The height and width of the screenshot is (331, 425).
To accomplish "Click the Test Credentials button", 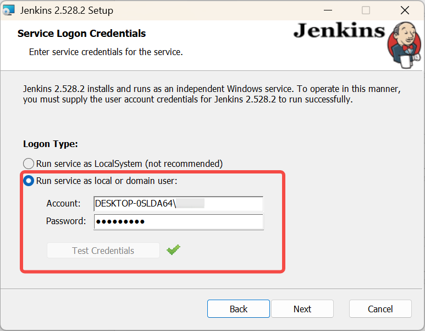I will point(103,251).
